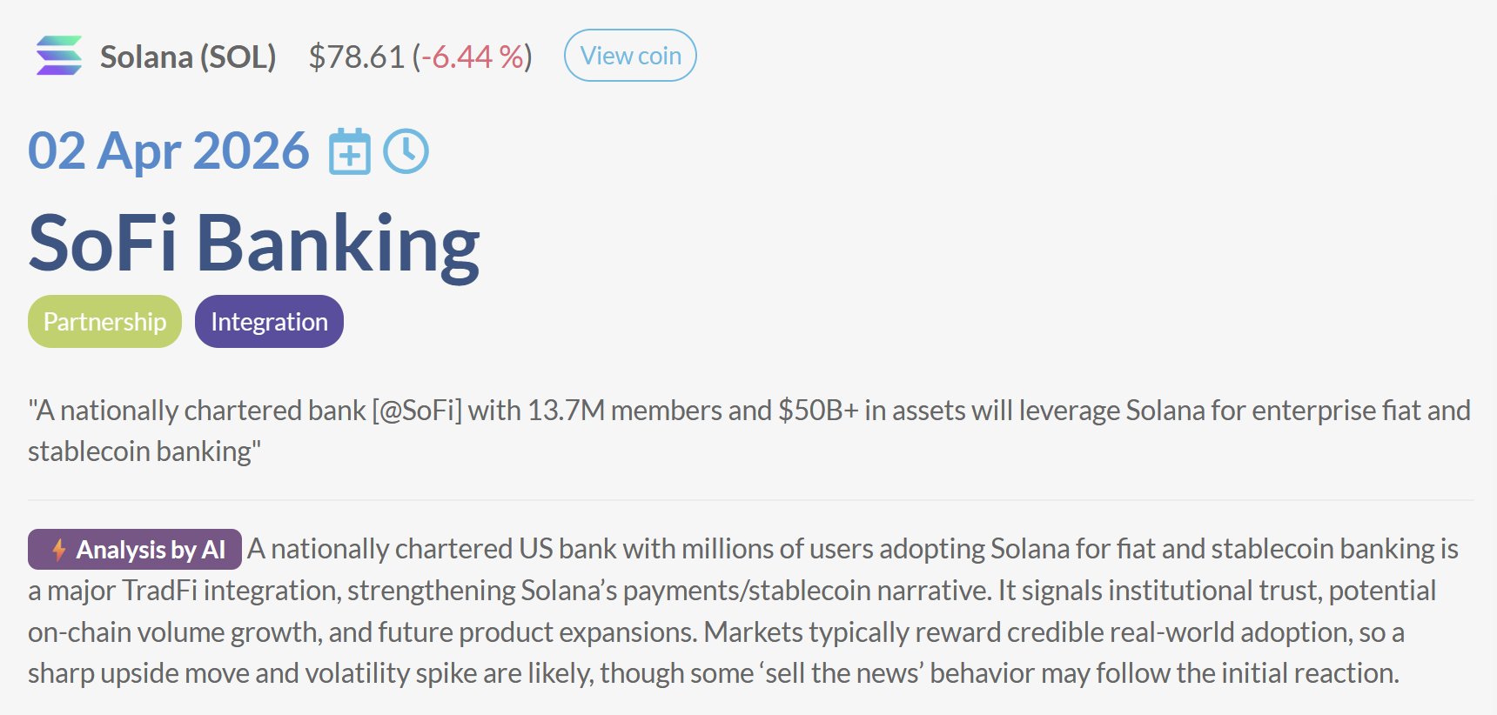Select the Integration tag
This screenshot has height=715, width=1497.
(269, 322)
